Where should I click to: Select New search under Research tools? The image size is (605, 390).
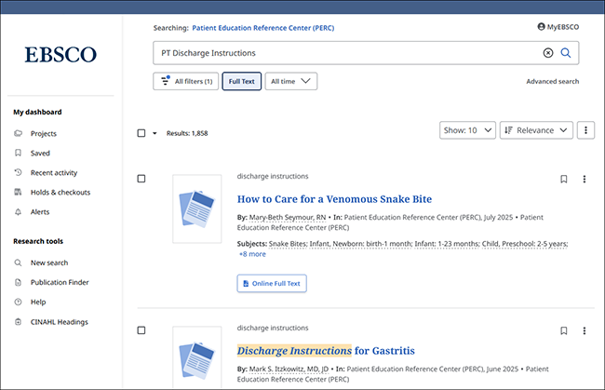(x=49, y=262)
